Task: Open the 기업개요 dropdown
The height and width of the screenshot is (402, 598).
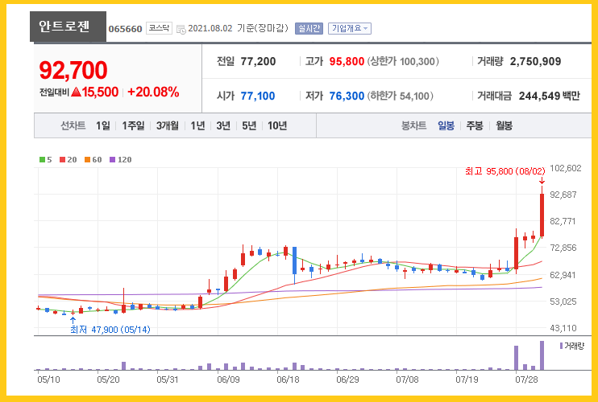Action: pyautogui.click(x=349, y=28)
